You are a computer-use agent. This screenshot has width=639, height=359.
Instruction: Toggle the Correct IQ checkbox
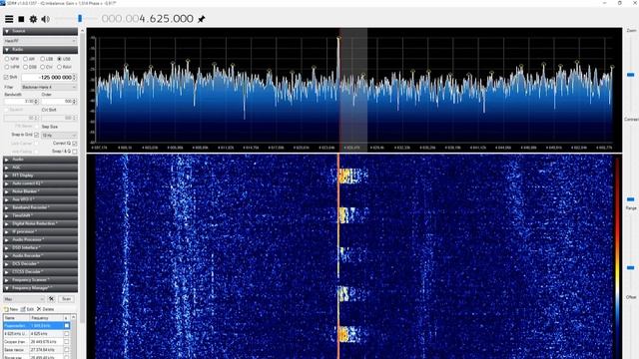coord(74,144)
